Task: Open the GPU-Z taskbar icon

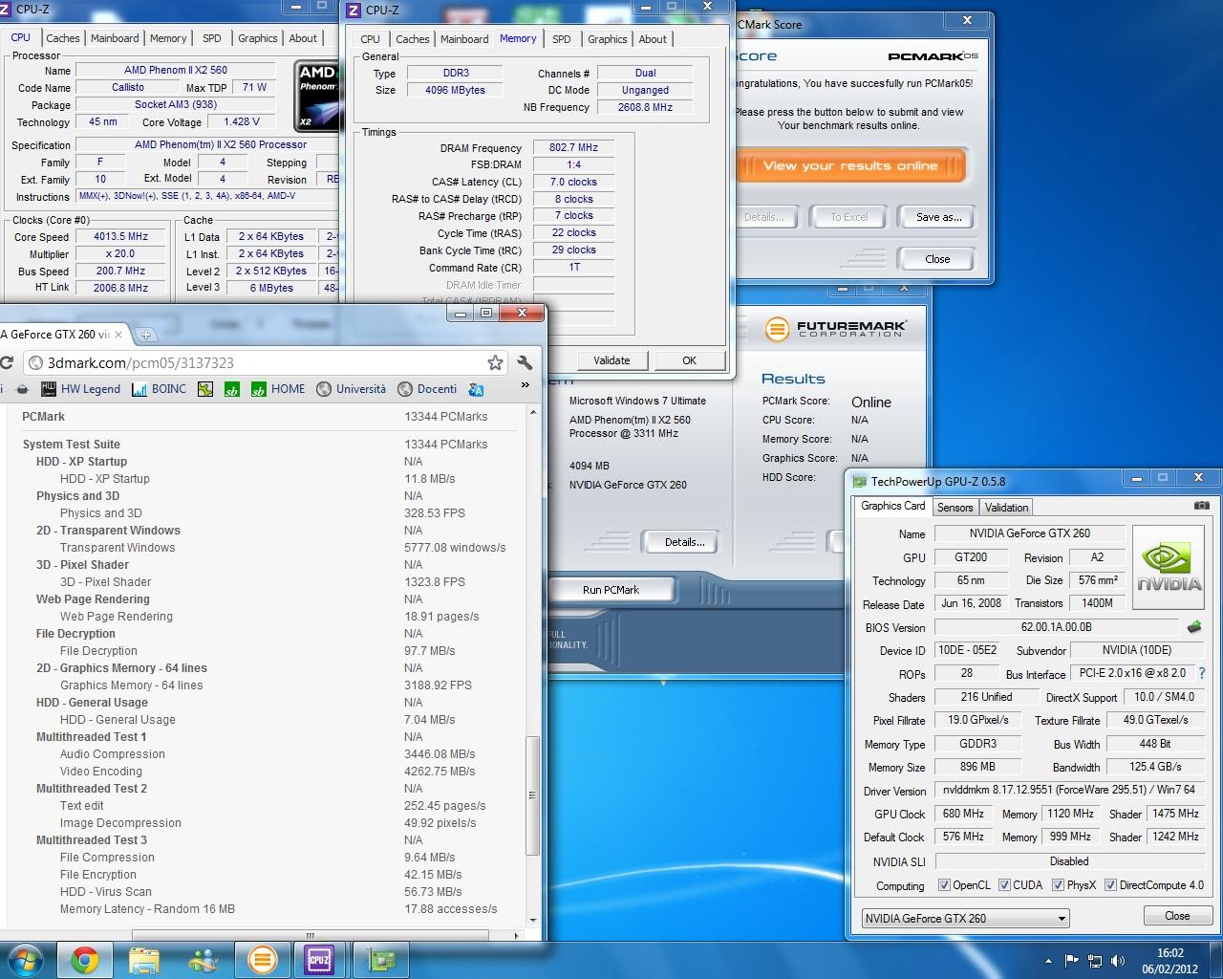Action: (381, 960)
